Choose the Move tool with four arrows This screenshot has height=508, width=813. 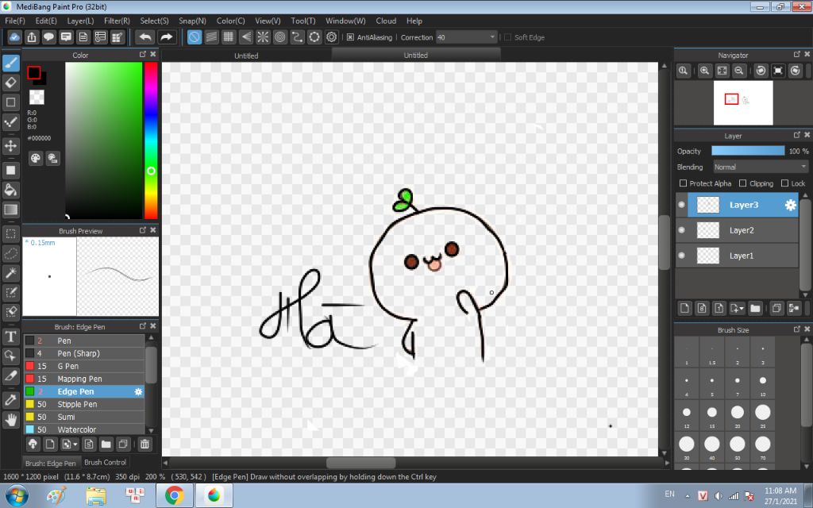(11, 146)
